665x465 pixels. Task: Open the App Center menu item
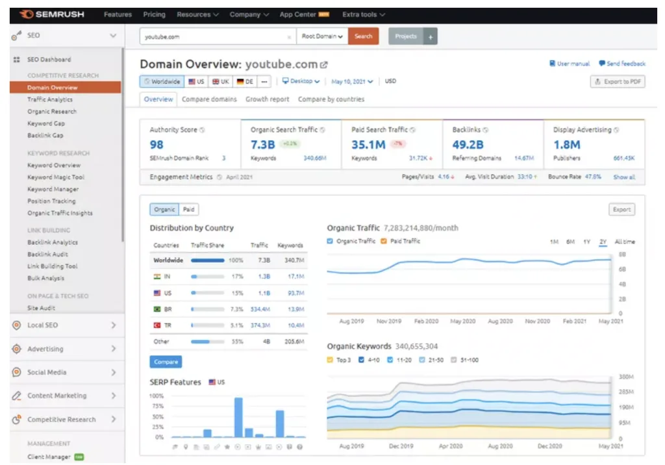pyautogui.click(x=304, y=15)
